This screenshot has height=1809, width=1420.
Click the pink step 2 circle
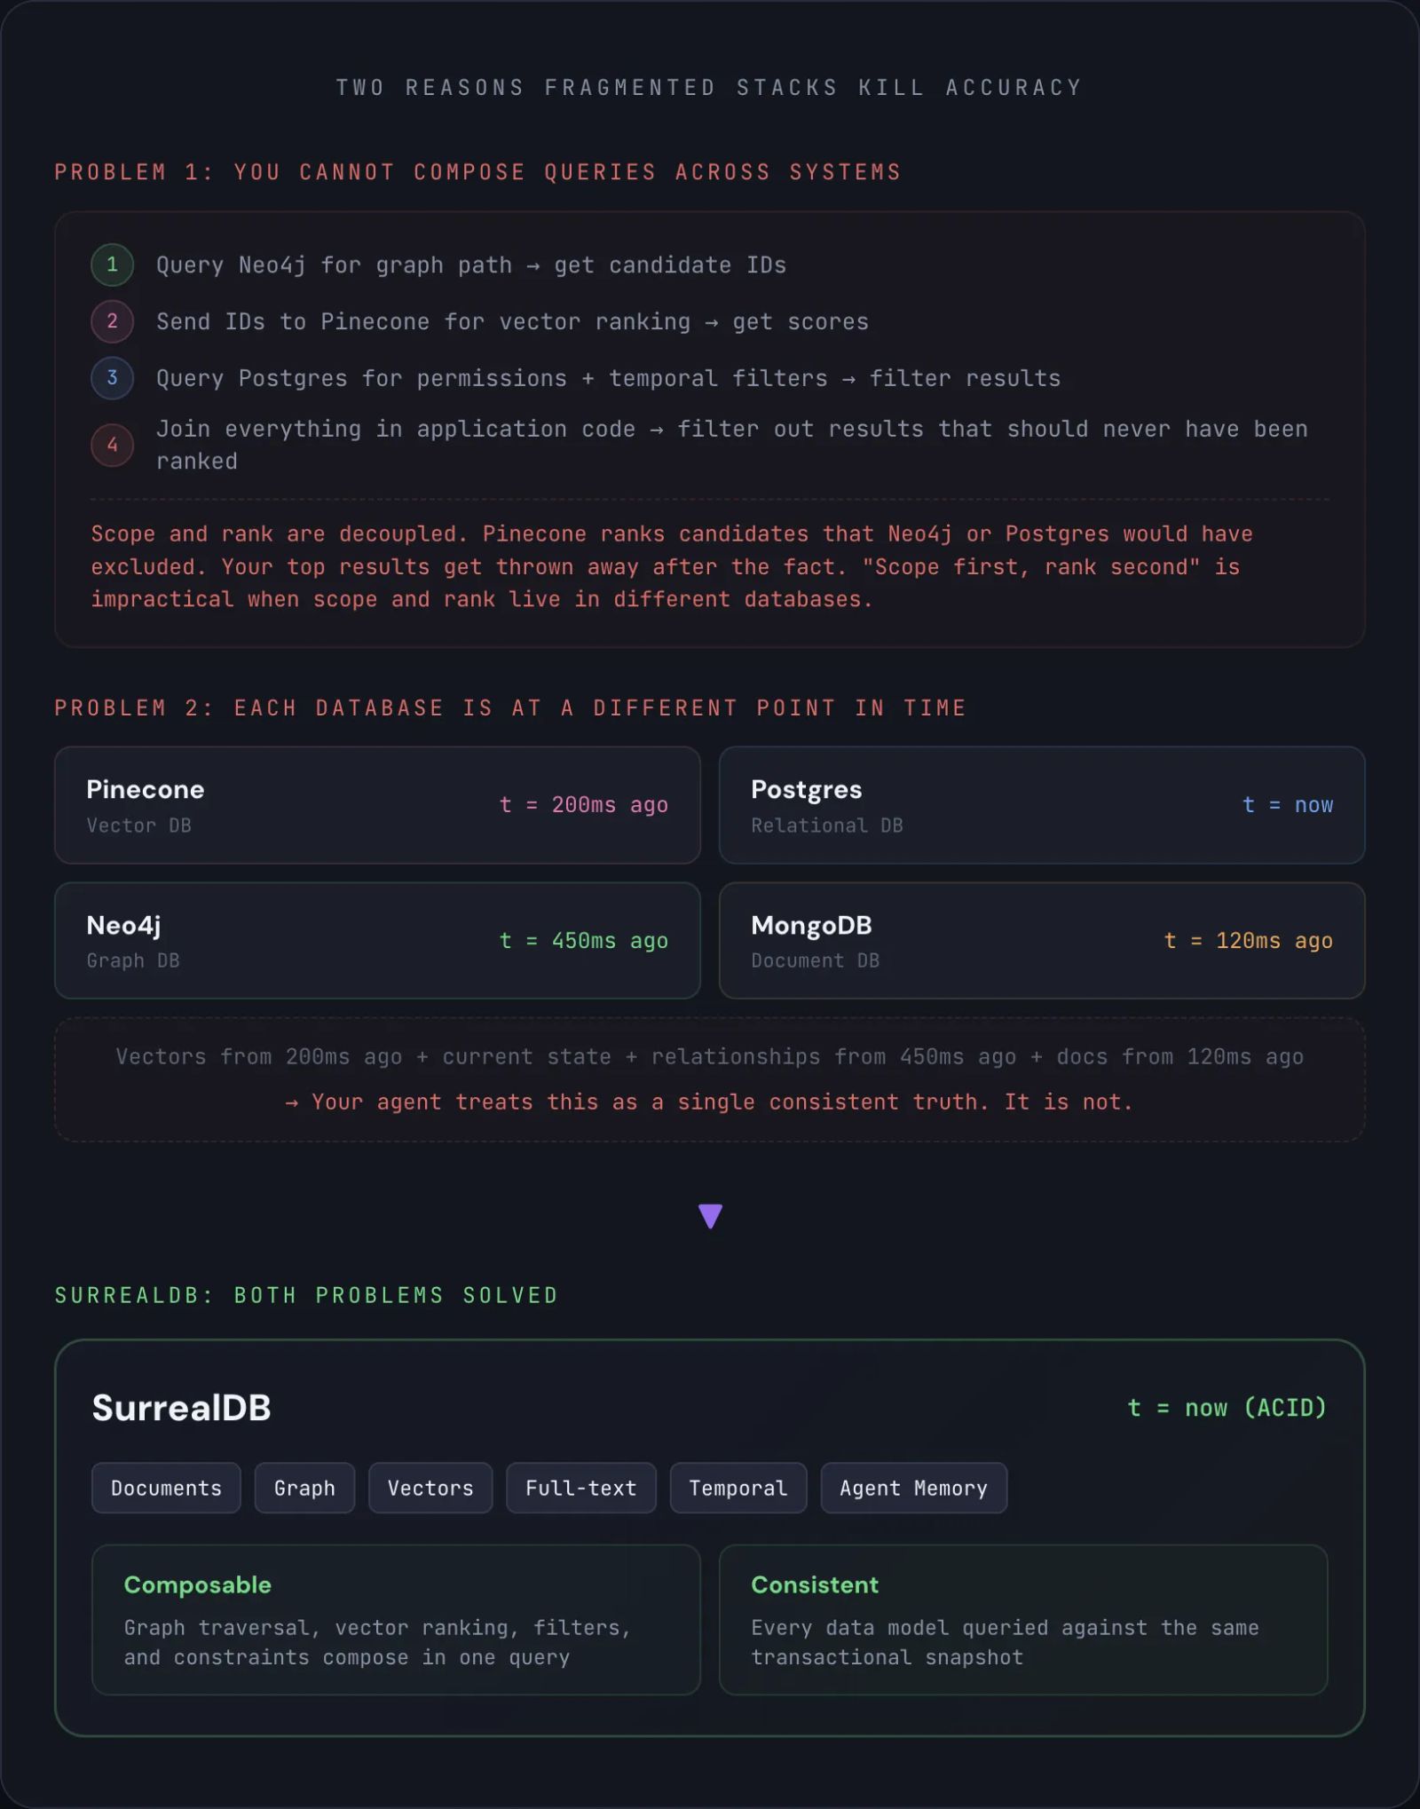(112, 321)
